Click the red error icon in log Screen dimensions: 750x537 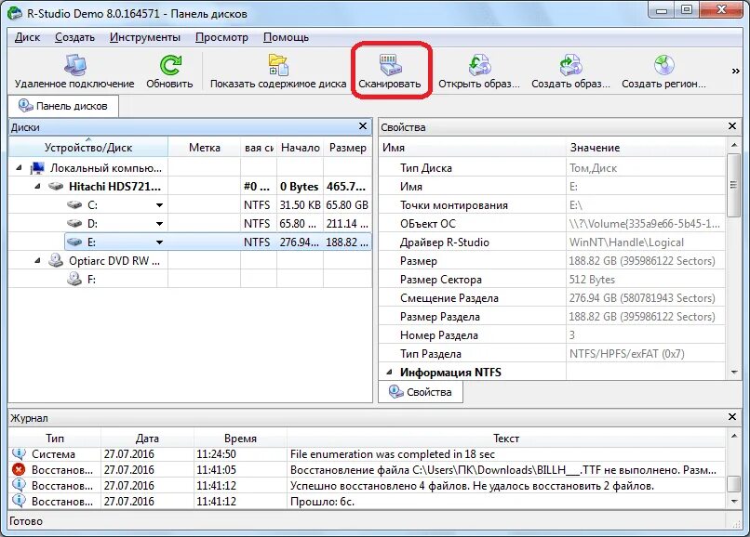[x=19, y=469]
